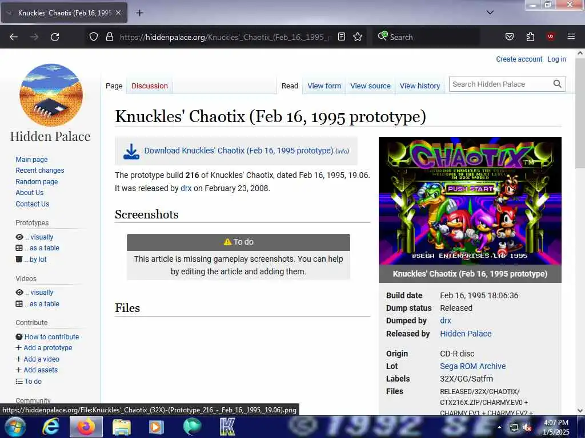Reload the page with the refresh icon
585x438 pixels.
click(55, 37)
